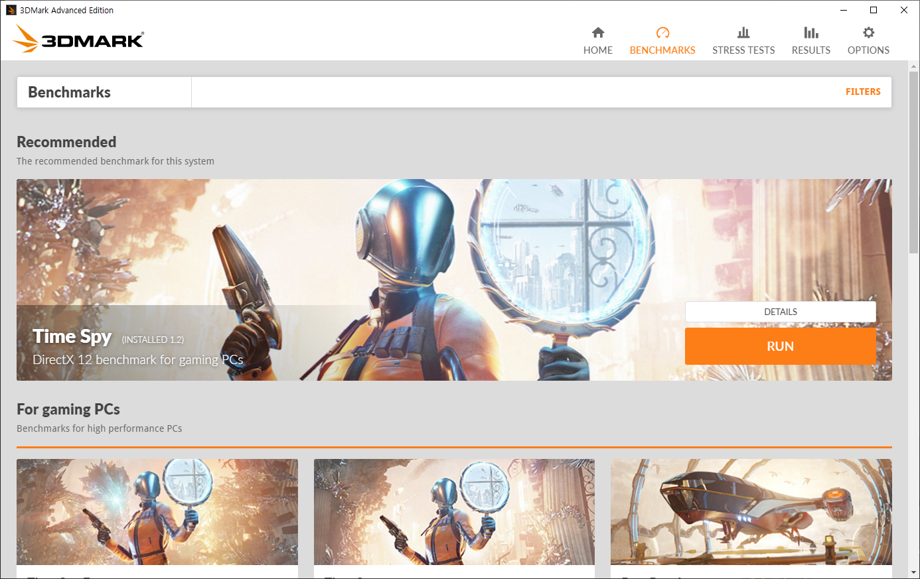Click 'The recommended benchmark for this system' text
This screenshot has width=920, height=579.
click(x=115, y=161)
